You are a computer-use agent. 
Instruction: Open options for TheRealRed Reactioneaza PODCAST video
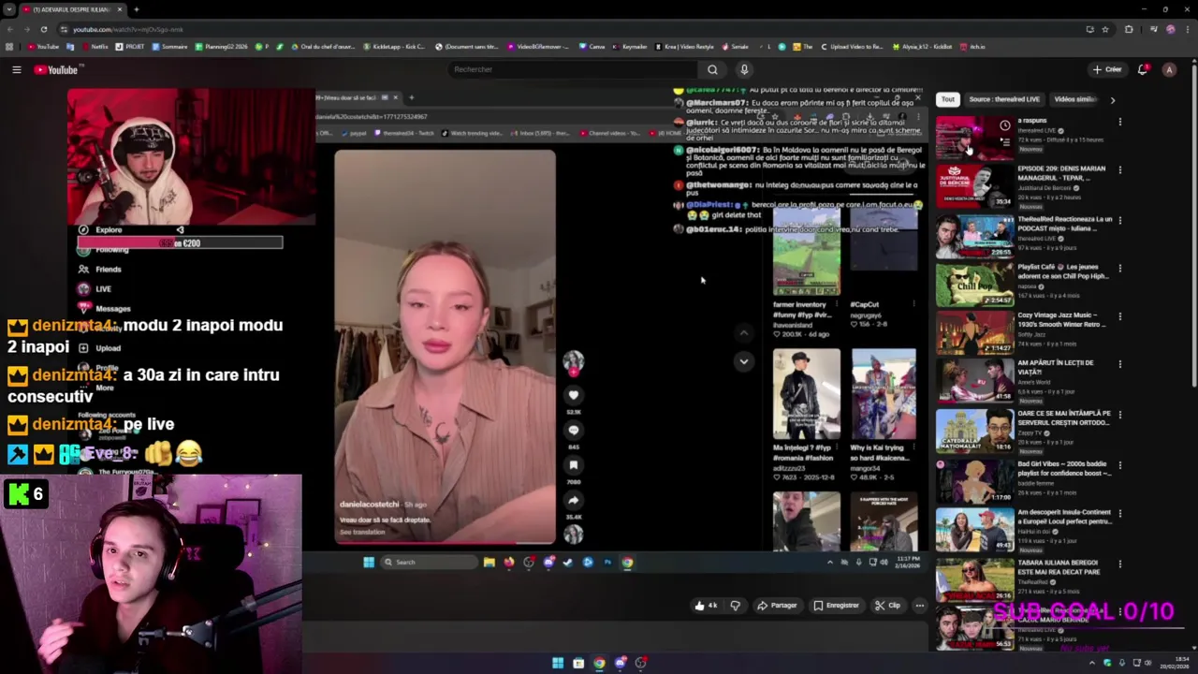pyautogui.click(x=1119, y=220)
